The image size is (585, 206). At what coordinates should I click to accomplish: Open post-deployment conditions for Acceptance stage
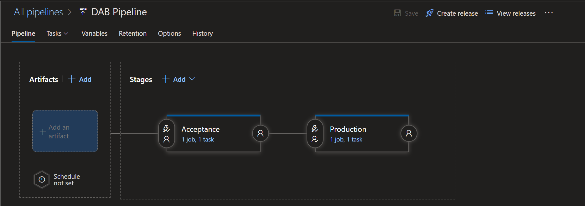coord(260,134)
